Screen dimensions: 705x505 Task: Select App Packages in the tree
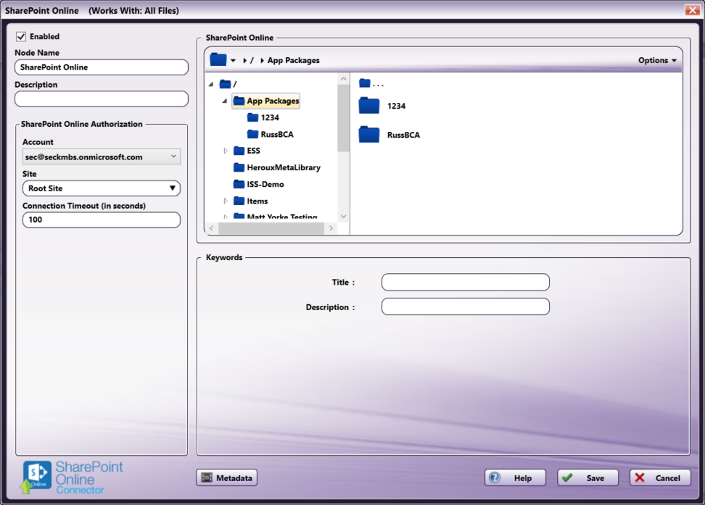pyautogui.click(x=265, y=101)
